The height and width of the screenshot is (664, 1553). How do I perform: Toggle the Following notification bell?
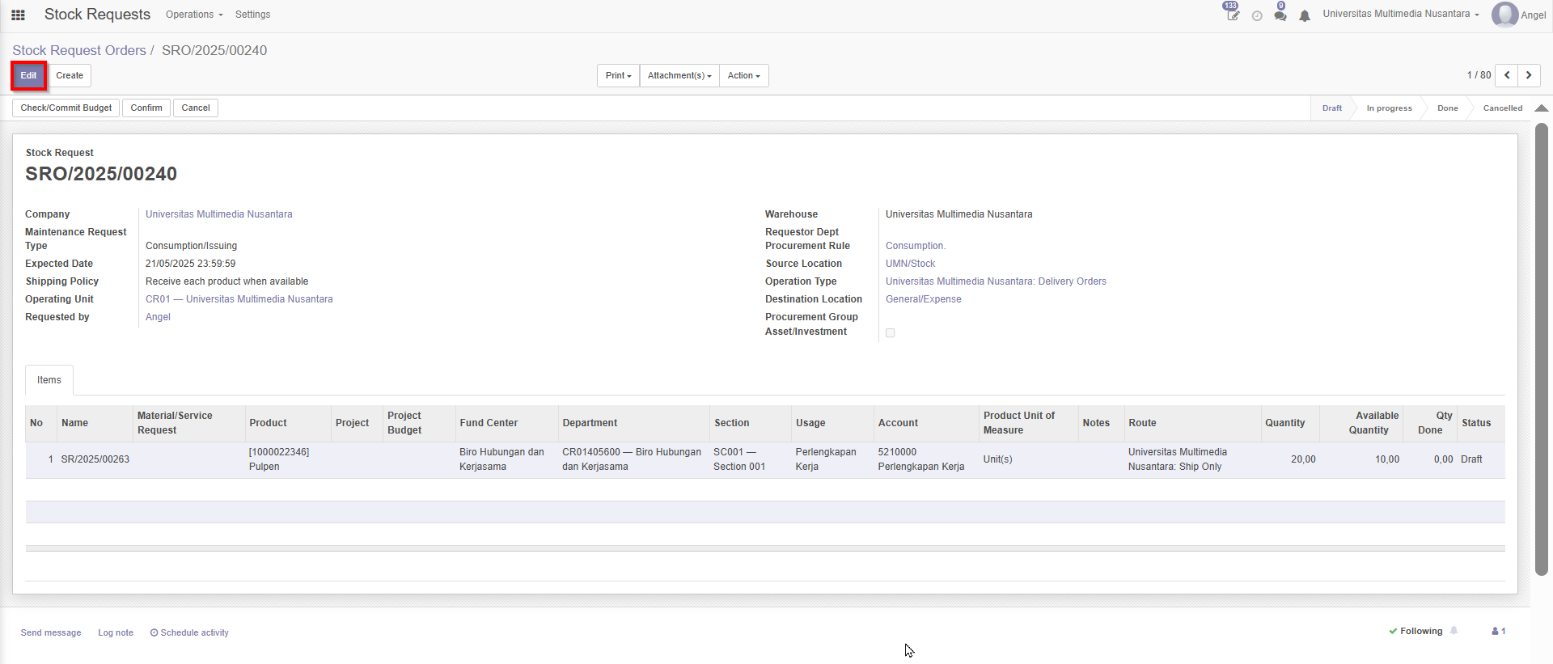coord(1454,631)
